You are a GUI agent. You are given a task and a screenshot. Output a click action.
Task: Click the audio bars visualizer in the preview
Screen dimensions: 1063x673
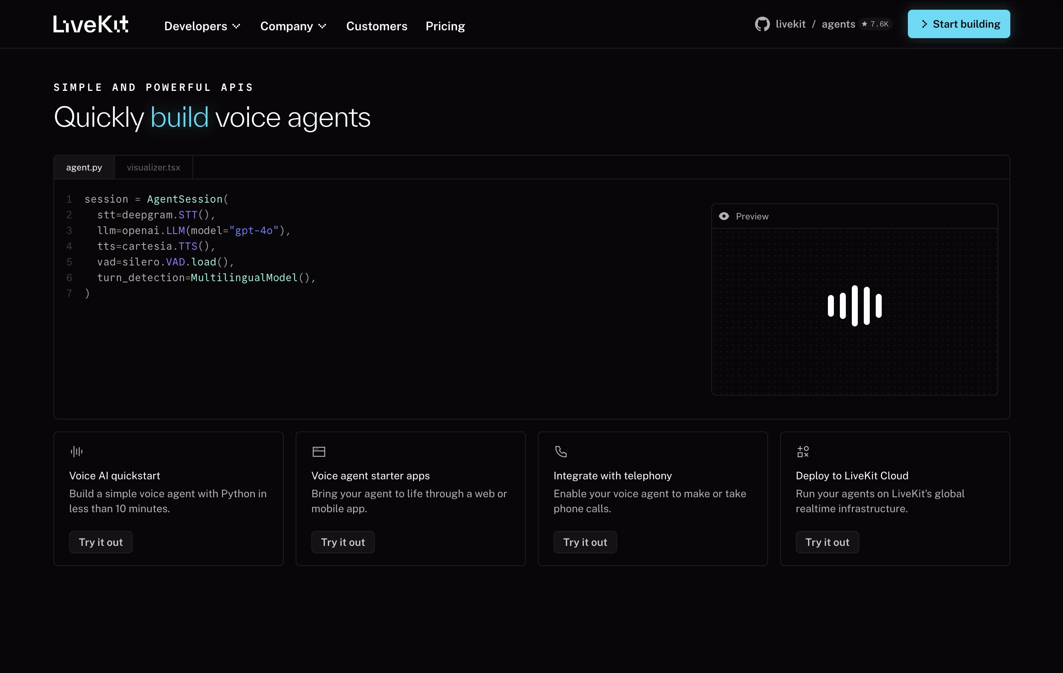click(854, 305)
